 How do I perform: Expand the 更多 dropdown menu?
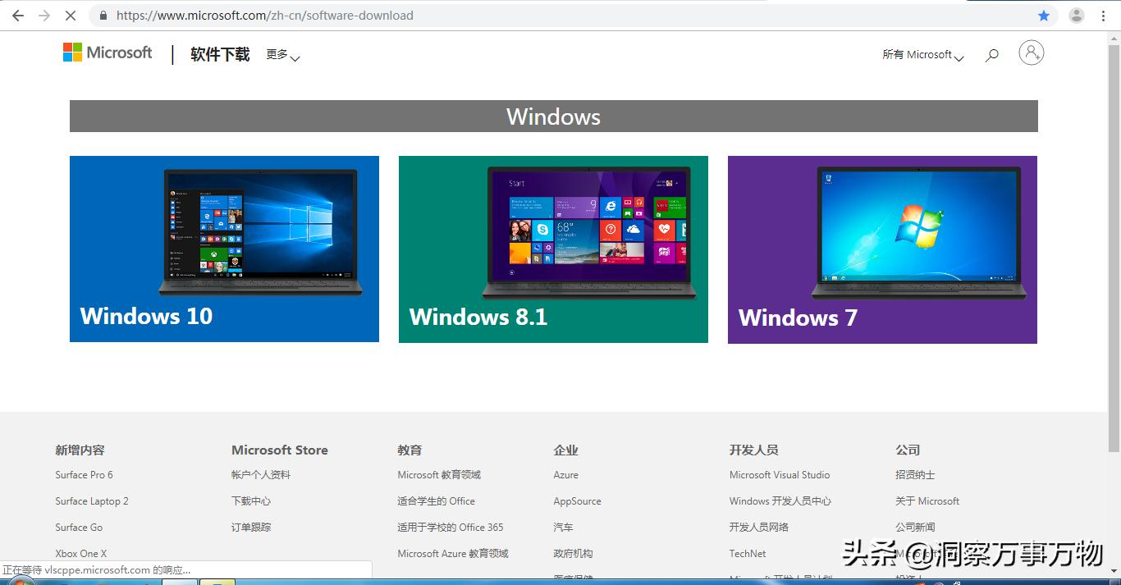[281, 55]
